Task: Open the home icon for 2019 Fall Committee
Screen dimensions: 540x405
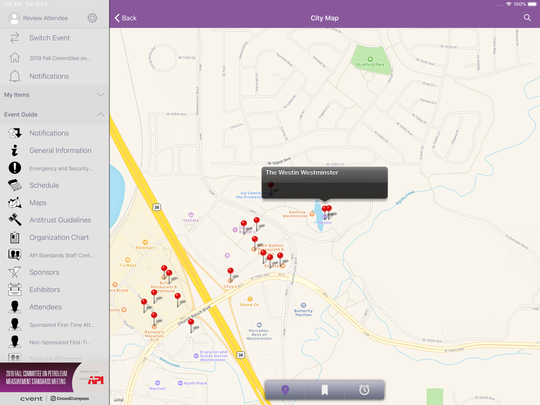Action: [x=15, y=58]
